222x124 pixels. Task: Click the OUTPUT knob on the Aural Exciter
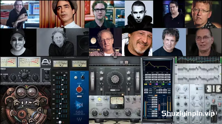pos(35,77)
